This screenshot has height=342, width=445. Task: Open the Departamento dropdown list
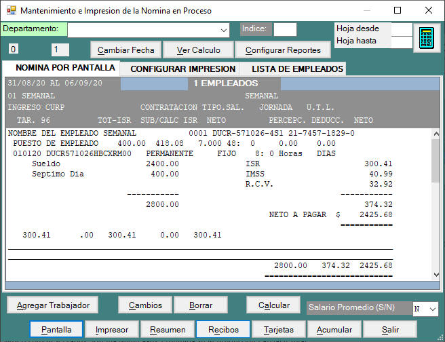tap(224, 31)
